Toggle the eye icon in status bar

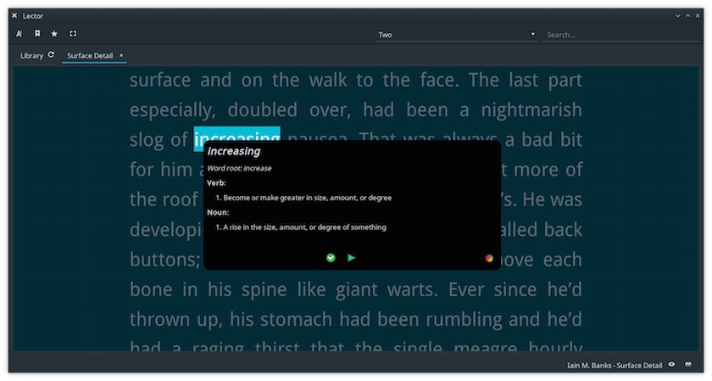click(671, 365)
